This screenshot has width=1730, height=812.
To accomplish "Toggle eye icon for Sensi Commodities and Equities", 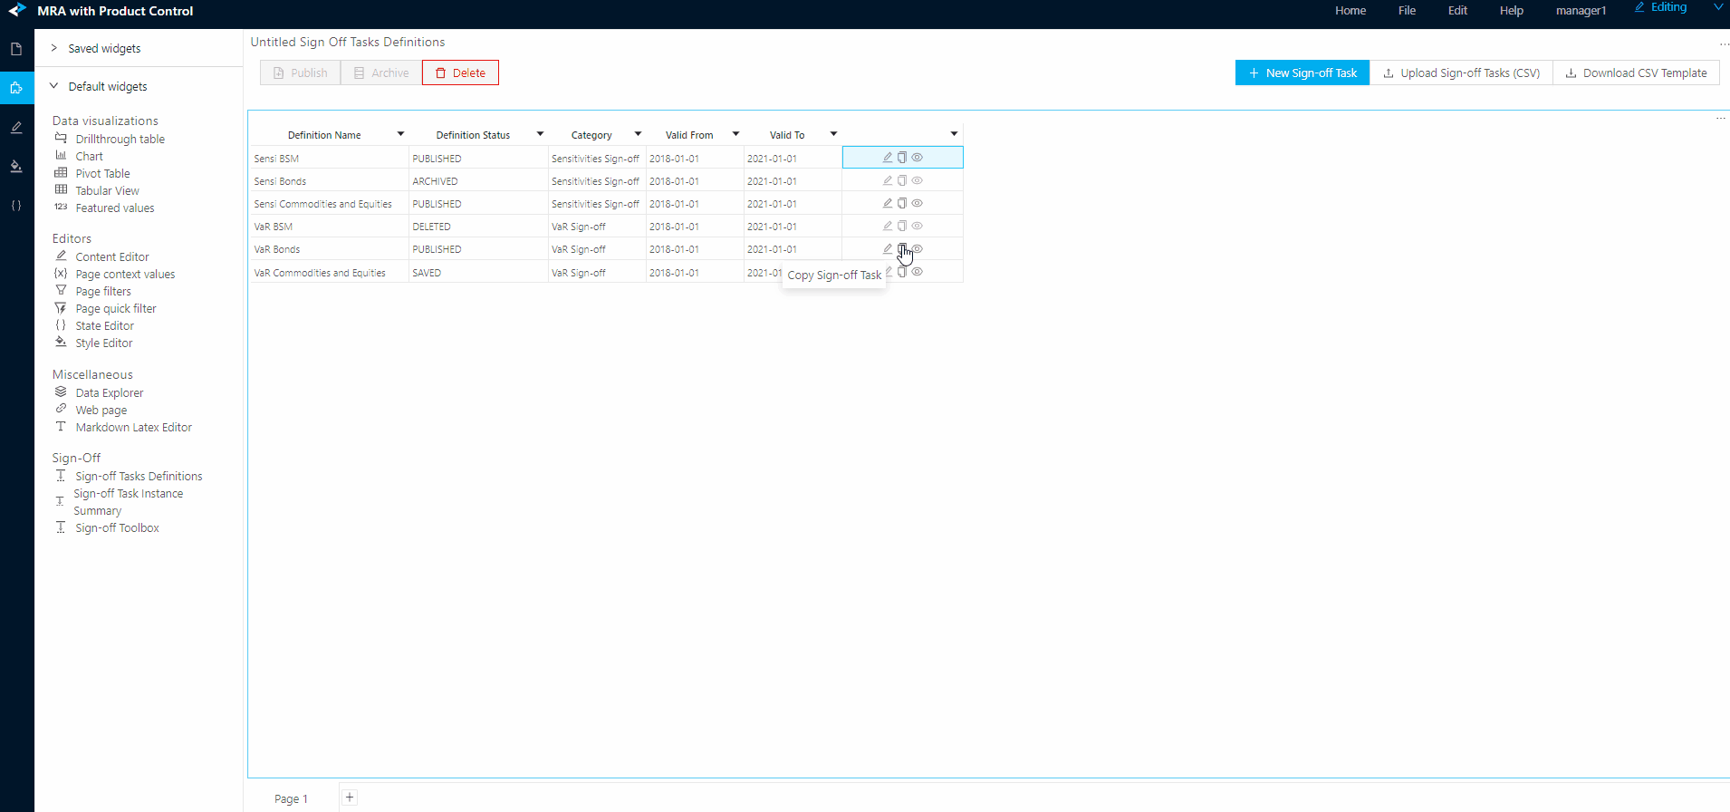I will point(918,203).
